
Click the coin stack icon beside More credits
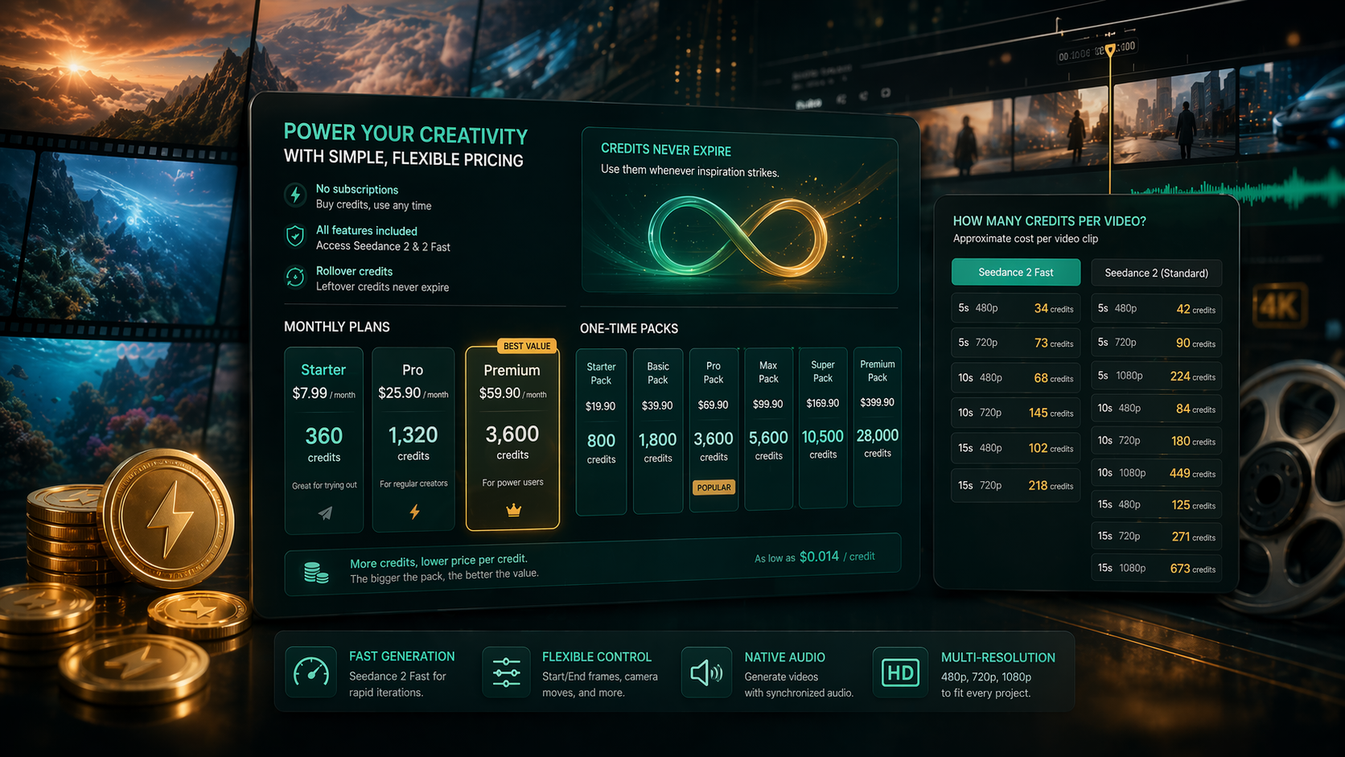click(316, 572)
